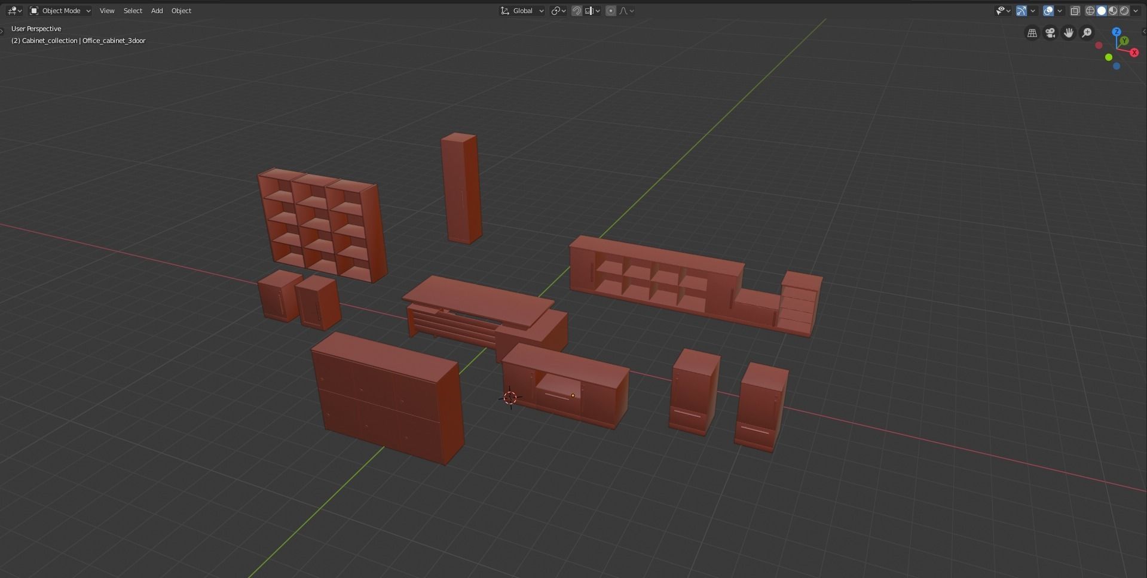Screen dimensions: 1147x578
Task: Open the gizmo options dropdown arrow
Action: [1032, 11]
